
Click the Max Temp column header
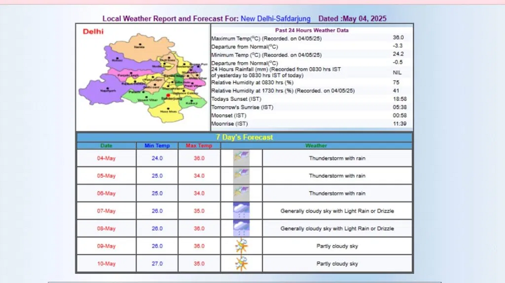[199, 146]
